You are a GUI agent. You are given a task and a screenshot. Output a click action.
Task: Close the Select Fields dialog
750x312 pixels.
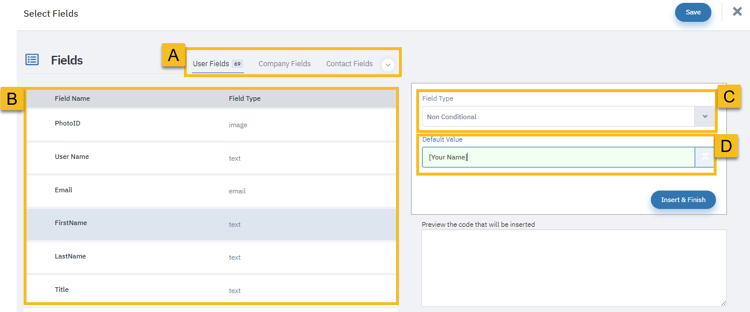(x=737, y=12)
